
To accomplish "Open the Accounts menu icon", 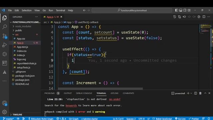I will click(4, 103).
